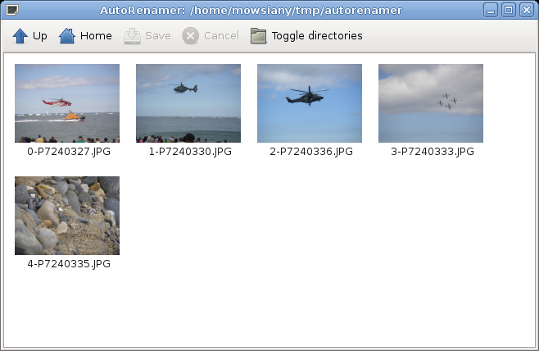Screen dimensions: 539x351
Task: Click the Save text label
Action: pos(158,36)
